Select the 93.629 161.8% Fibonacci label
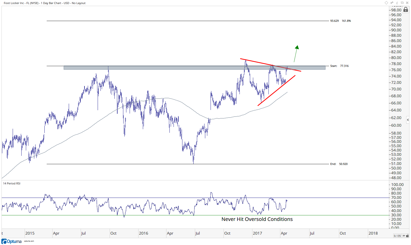 click(x=340, y=21)
